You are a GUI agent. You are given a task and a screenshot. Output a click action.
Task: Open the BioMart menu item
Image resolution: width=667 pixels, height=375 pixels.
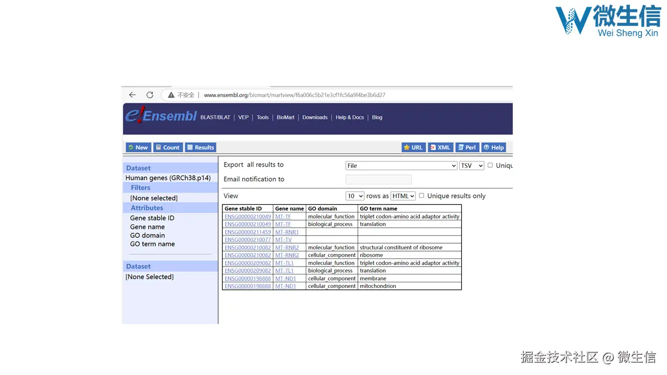[286, 117]
